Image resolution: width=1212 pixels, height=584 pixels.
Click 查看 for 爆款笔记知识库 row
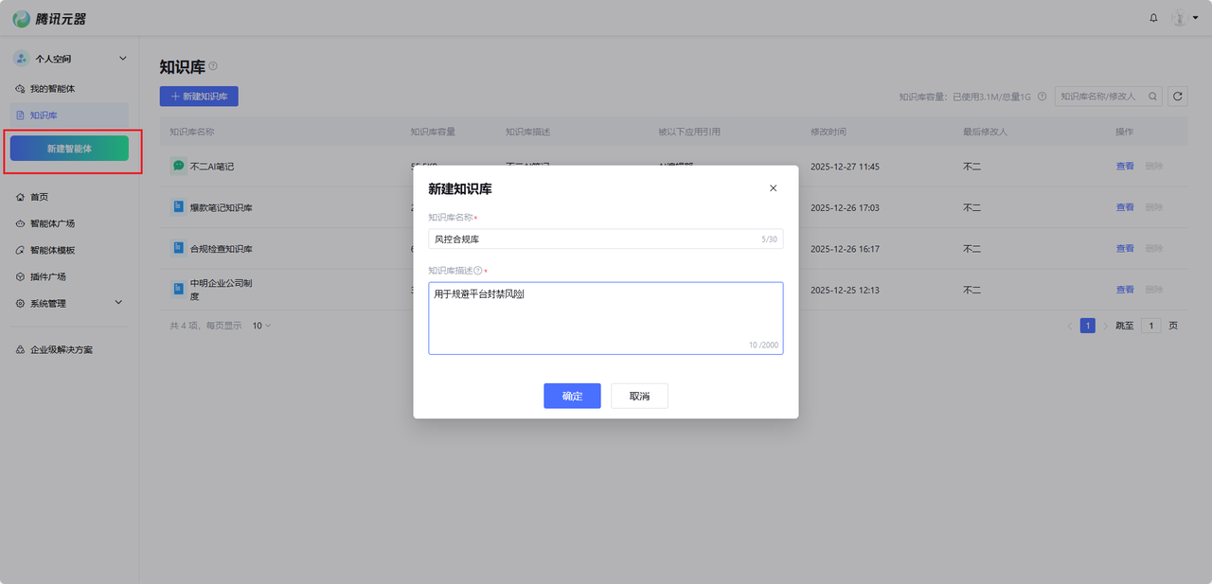pos(1125,207)
